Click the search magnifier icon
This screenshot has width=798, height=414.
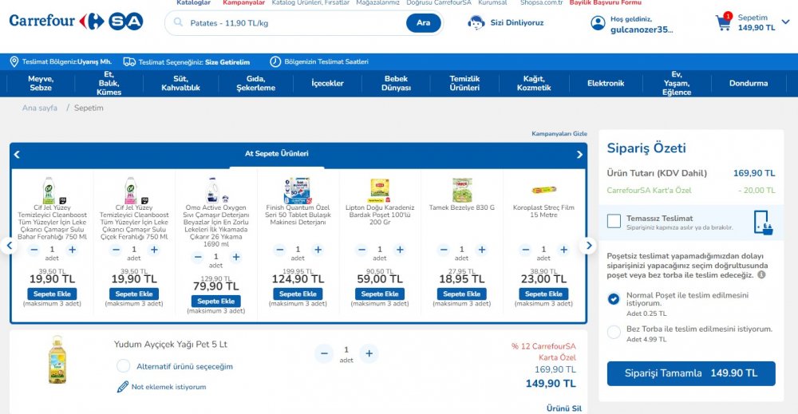(178, 22)
